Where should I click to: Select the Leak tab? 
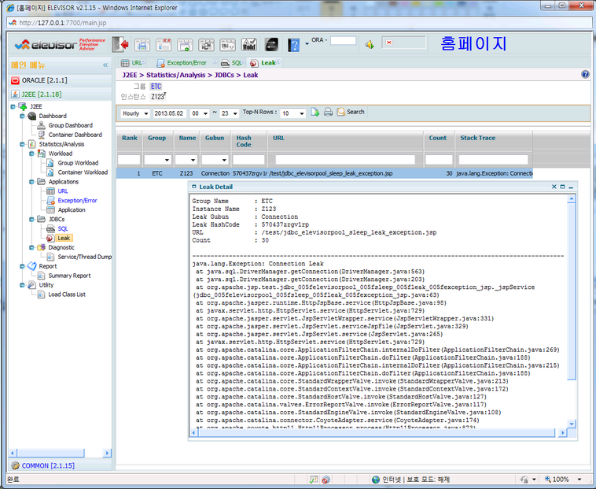coord(265,63)
